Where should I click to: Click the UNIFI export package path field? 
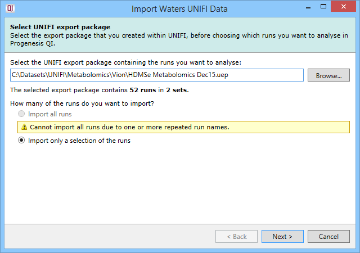click(x=157, y=75)
